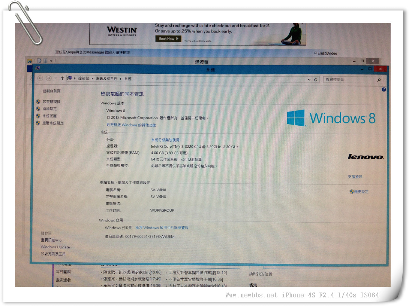Open 遠端設定 from the left sidebar
The width and height of the screenshot is (409, 306).
tap(50, 109)
